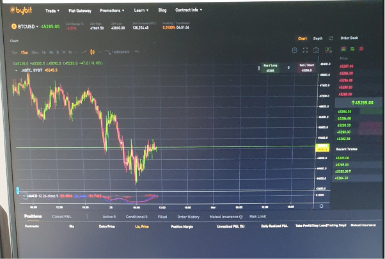Click the drag handle beside Buy / Long
The height and width of the screenshot is (259, 385).
click(x=259, y=68)
